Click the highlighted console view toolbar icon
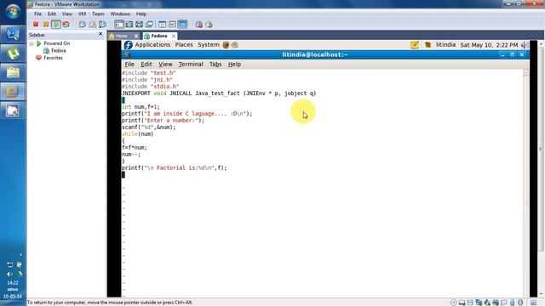 tap(182, 25)
